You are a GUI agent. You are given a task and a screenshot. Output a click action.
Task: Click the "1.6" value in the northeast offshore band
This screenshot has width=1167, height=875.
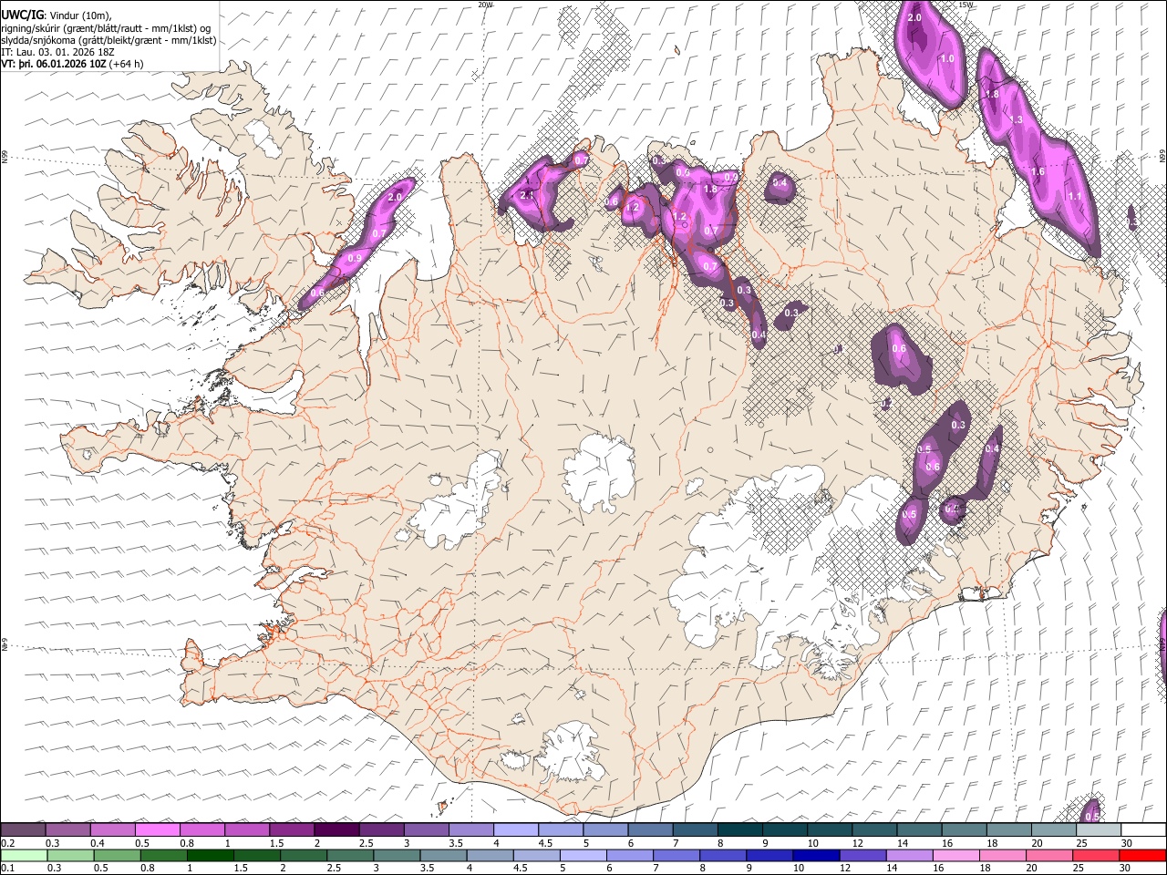[1038, 171]
